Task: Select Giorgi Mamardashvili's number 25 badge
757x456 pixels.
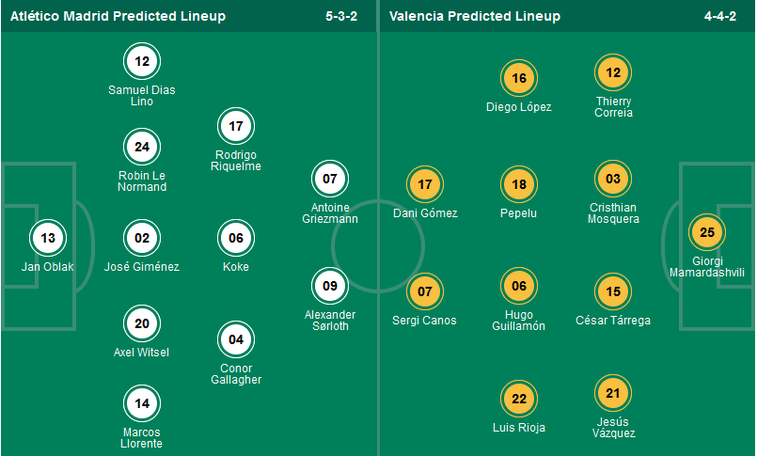Action: (707, 232)
